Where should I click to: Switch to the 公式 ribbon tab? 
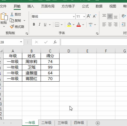click(85, 6)
